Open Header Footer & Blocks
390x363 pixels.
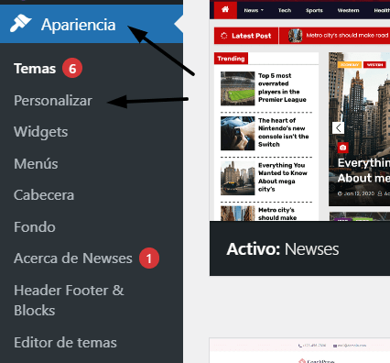coord(69,301)
